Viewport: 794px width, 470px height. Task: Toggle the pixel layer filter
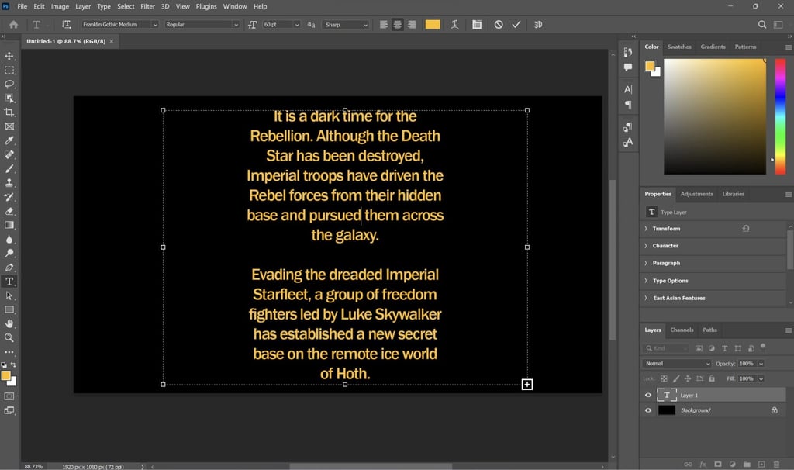699,348
